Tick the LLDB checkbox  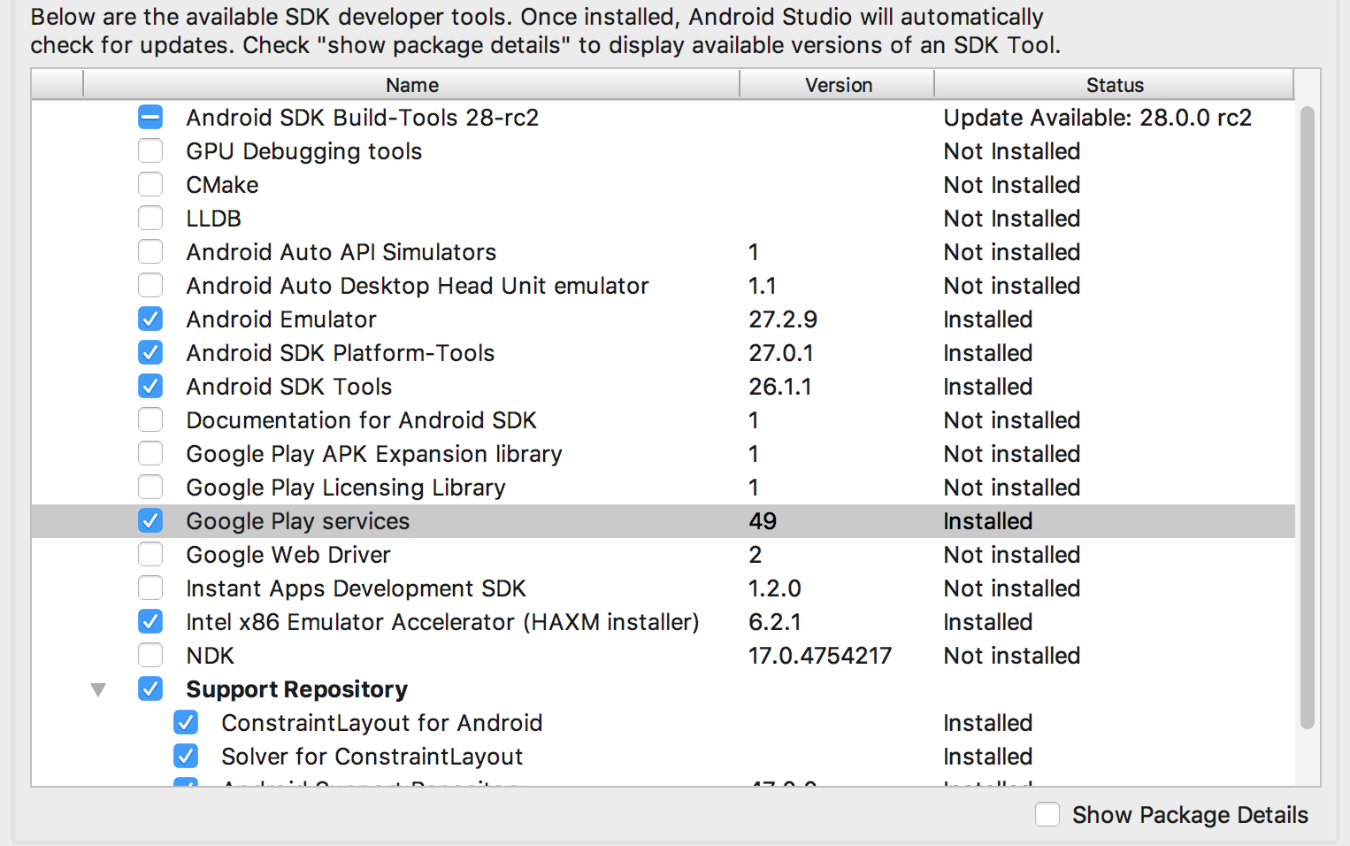tap(150, 218)
